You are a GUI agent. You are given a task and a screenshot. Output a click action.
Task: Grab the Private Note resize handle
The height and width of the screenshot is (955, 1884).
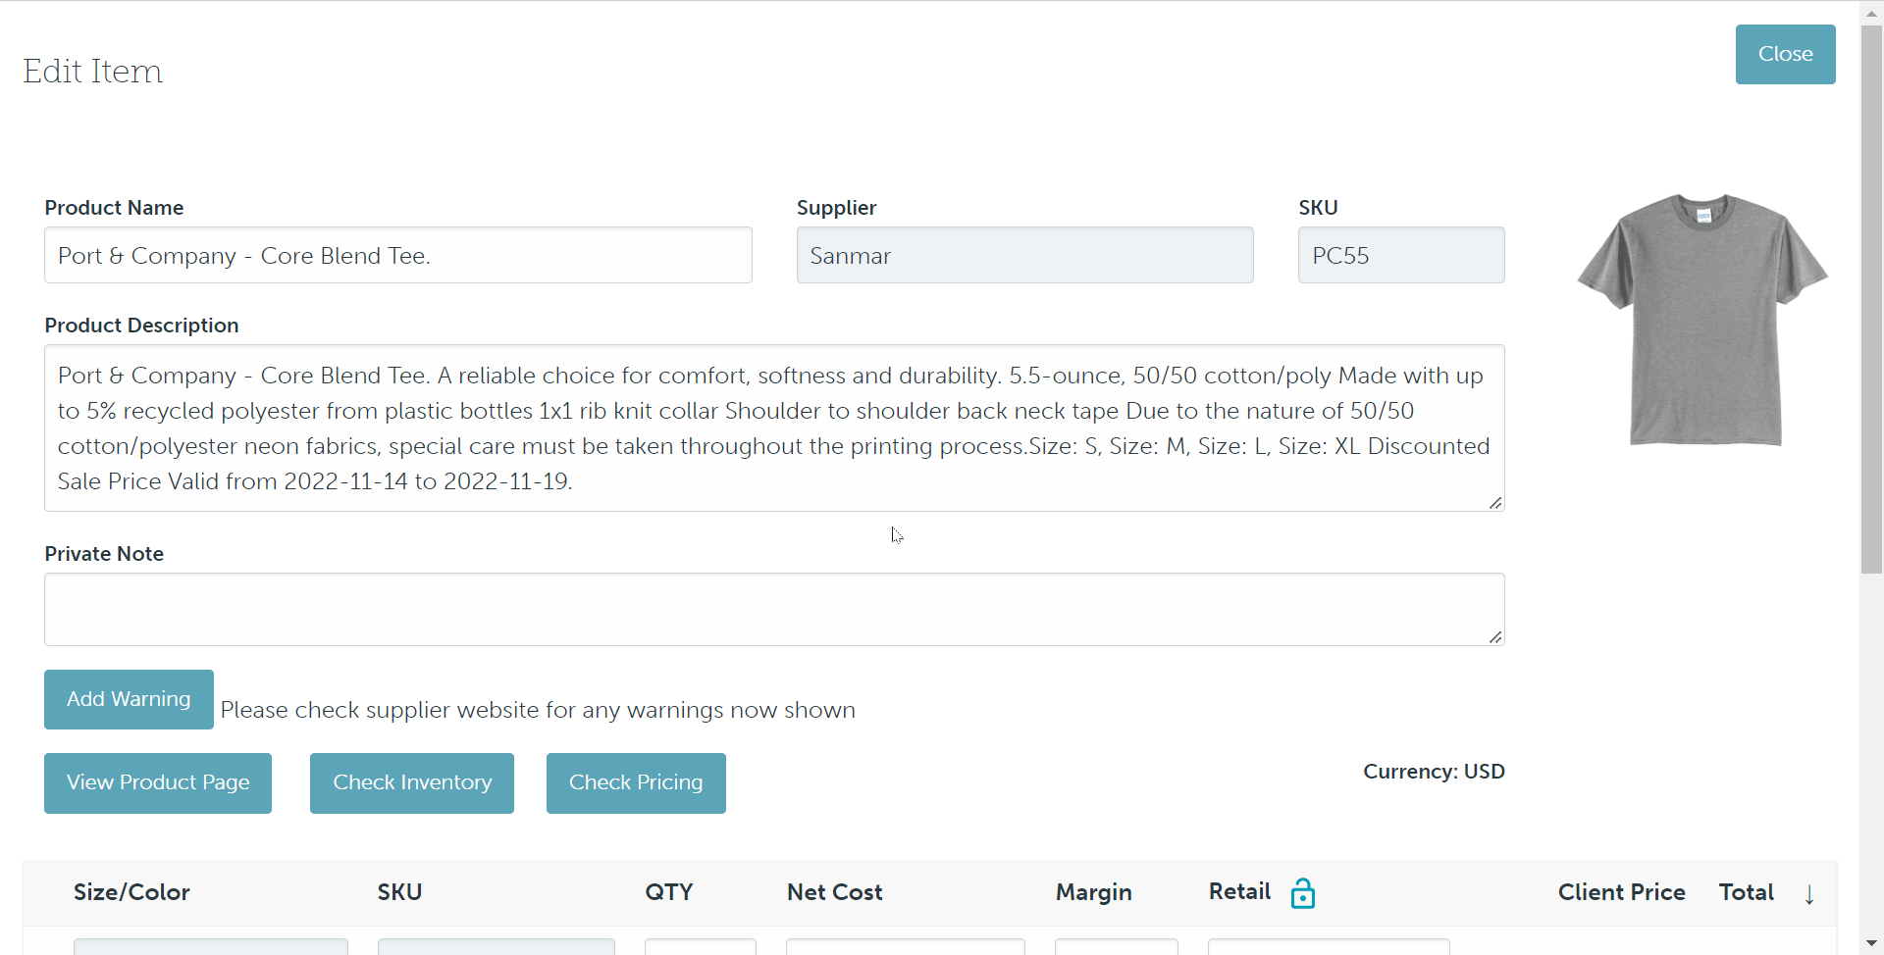pos(1494,637)
